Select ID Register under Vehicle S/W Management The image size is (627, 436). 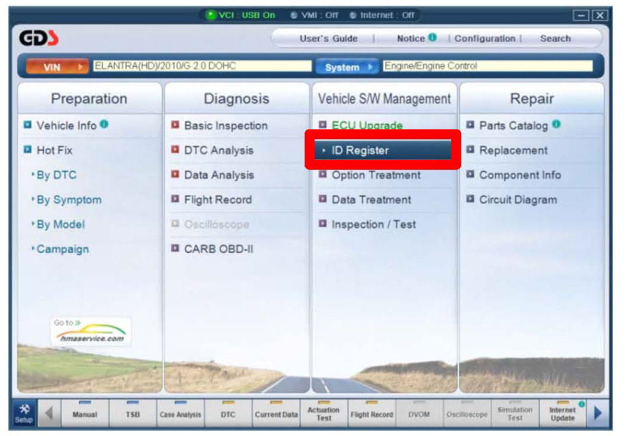pos(360,150)
